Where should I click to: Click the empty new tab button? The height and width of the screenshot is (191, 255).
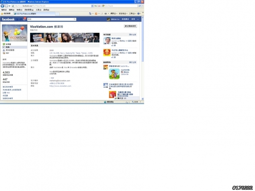57,14
